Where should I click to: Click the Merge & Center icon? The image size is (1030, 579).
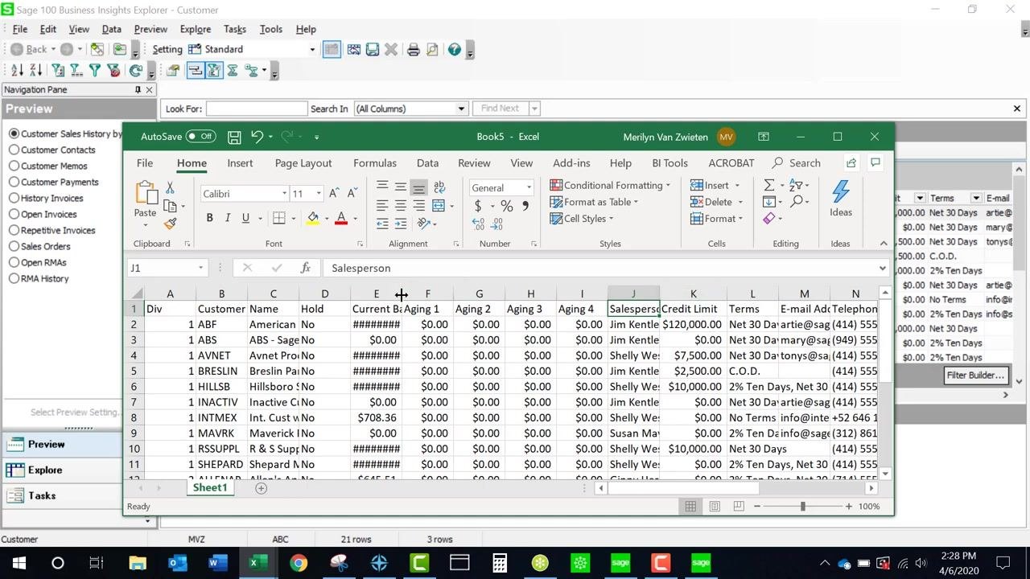(439, 205)
